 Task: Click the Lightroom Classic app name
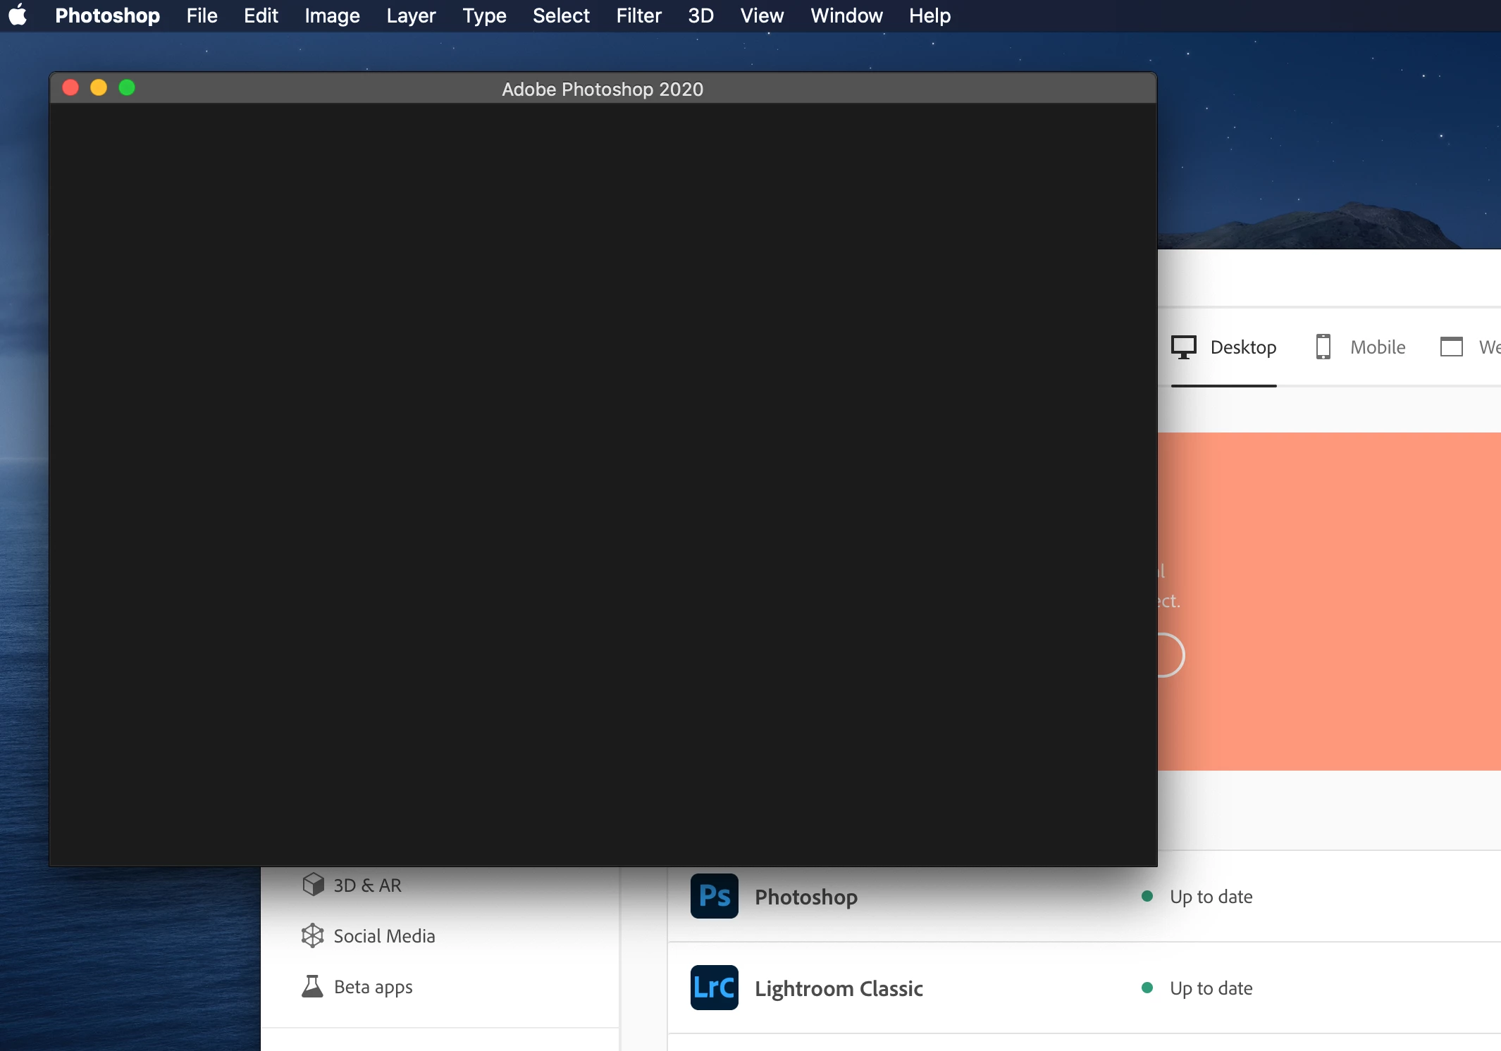pyautogui.click(x=839, y=988)
